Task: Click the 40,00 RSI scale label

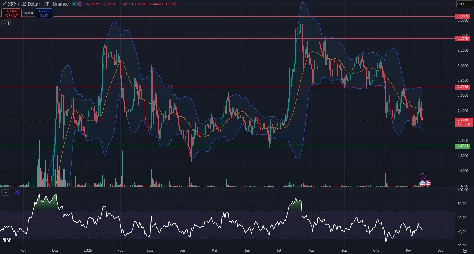Action: 462,232
